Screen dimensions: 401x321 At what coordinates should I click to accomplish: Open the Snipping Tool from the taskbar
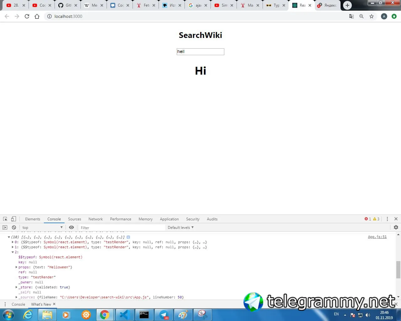click(203, 315)
